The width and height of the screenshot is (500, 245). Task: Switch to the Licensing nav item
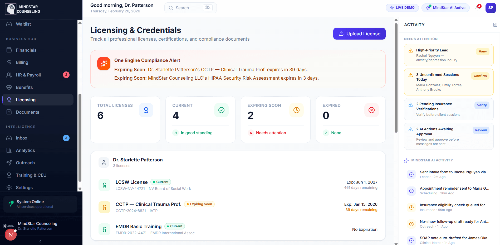pos(26,100)
